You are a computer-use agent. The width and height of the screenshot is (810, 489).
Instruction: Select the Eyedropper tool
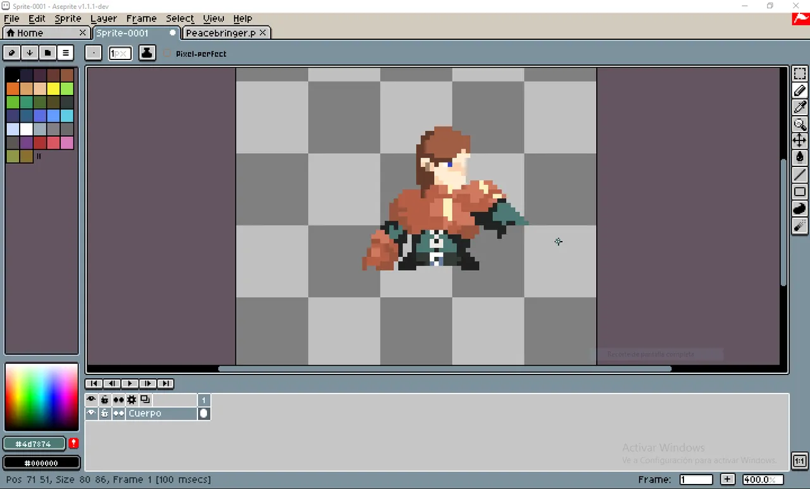[800, 107]
